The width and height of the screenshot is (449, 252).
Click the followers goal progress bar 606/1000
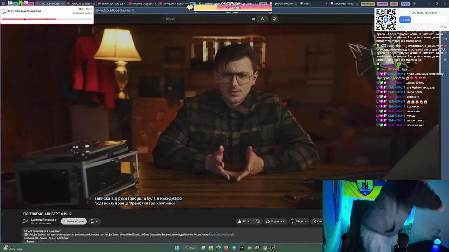[x=47, y=19]
